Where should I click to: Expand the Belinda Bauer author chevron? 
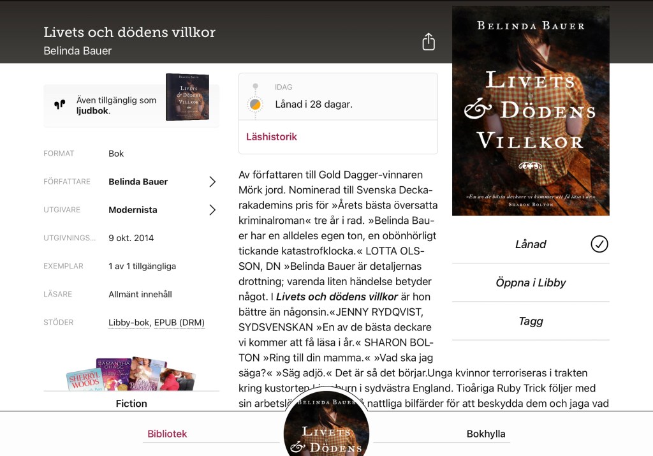(x=212, y=182)
